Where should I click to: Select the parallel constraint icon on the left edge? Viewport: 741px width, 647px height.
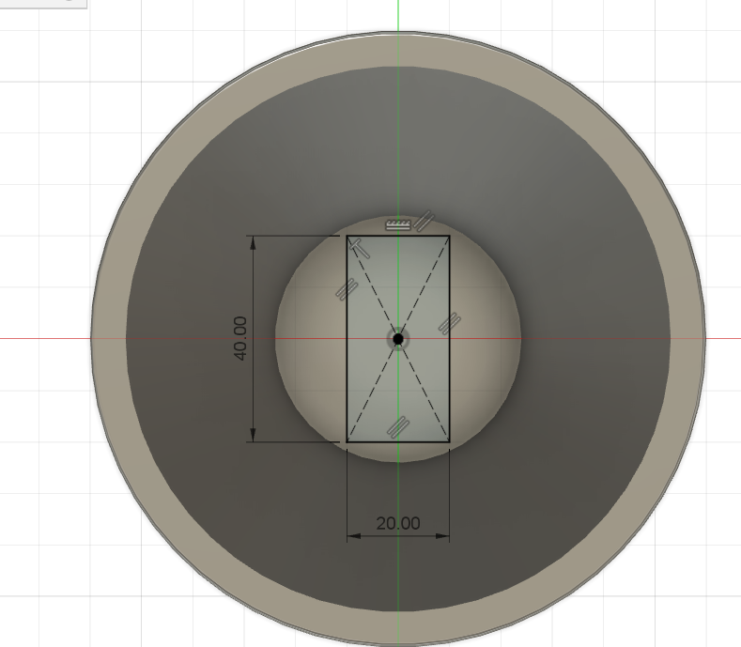coord(347,290)
